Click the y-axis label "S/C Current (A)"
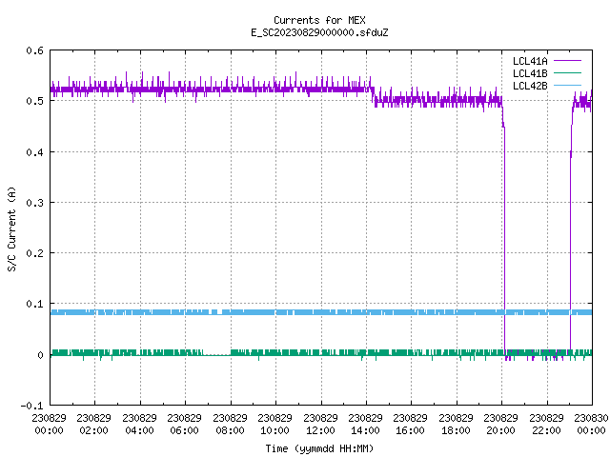 point(11,228)
